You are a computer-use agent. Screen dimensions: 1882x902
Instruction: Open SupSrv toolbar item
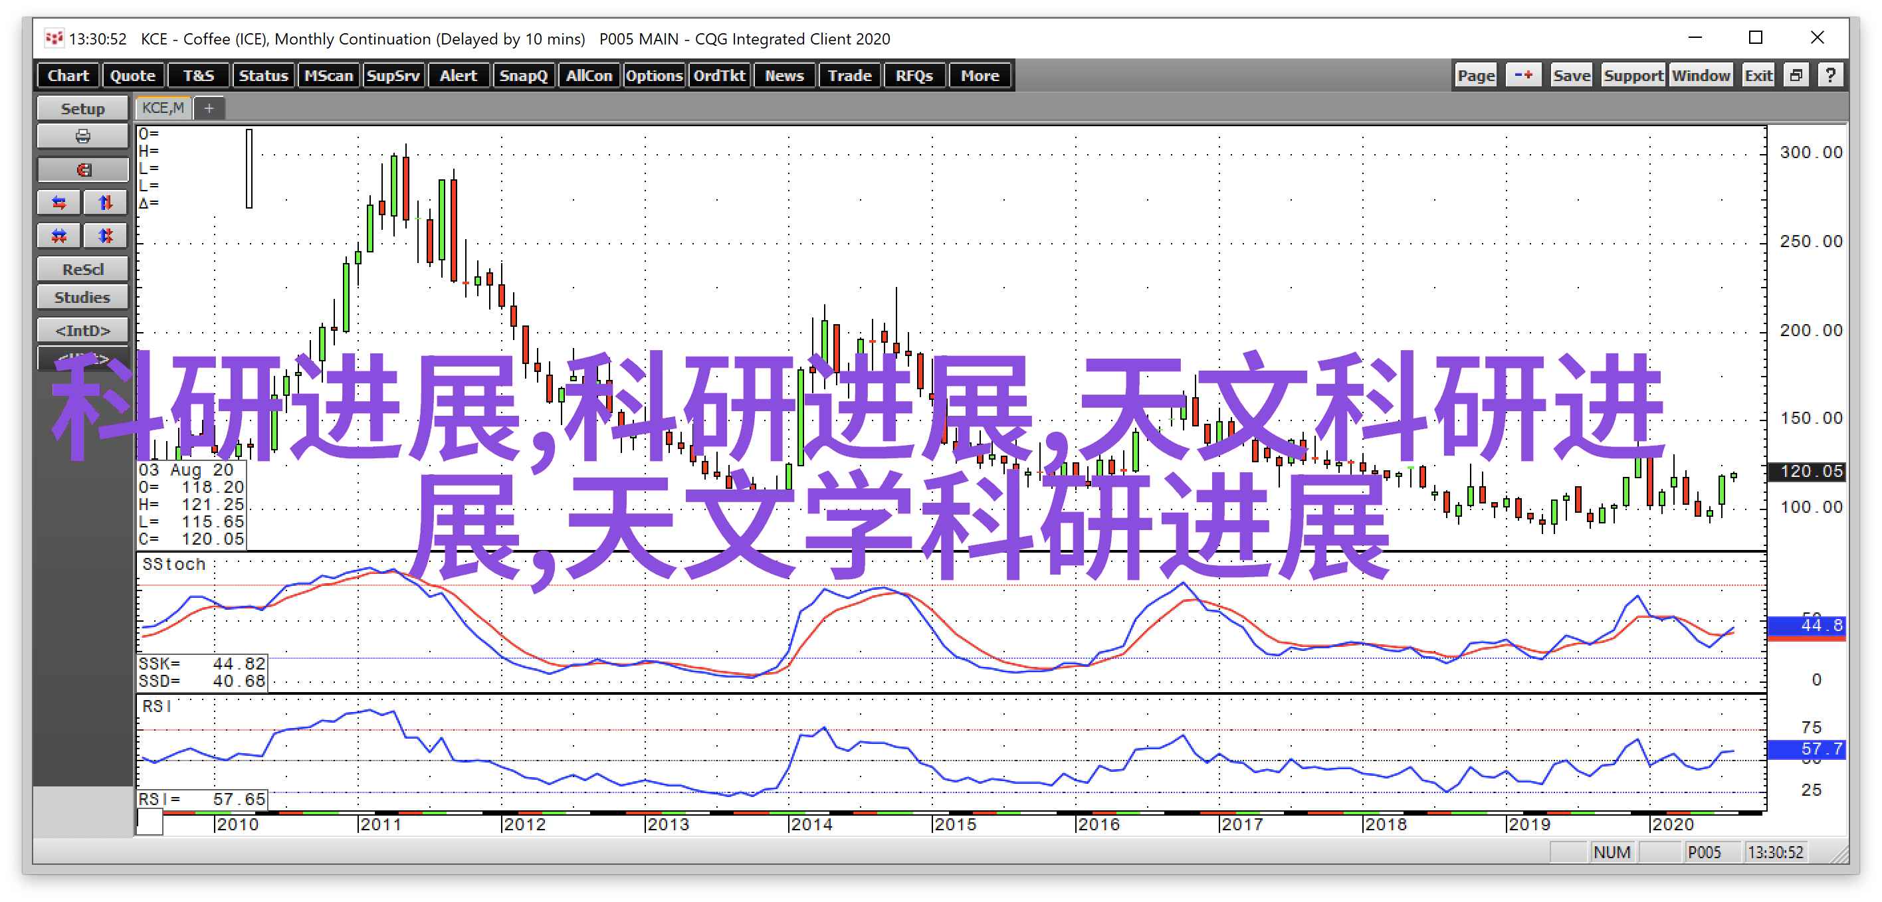click(393, 75)
